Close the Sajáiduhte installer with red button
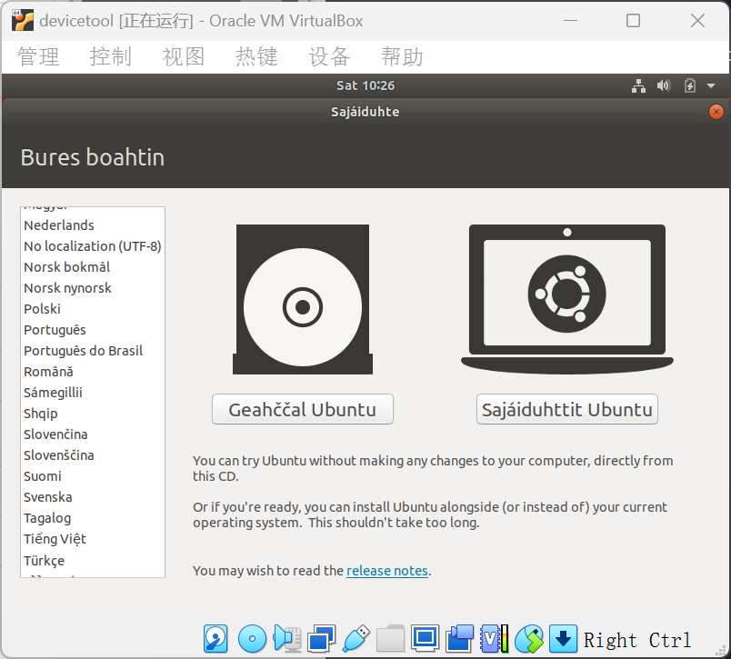The height and width of the screenshot is (659, 731). coord(716,112)
